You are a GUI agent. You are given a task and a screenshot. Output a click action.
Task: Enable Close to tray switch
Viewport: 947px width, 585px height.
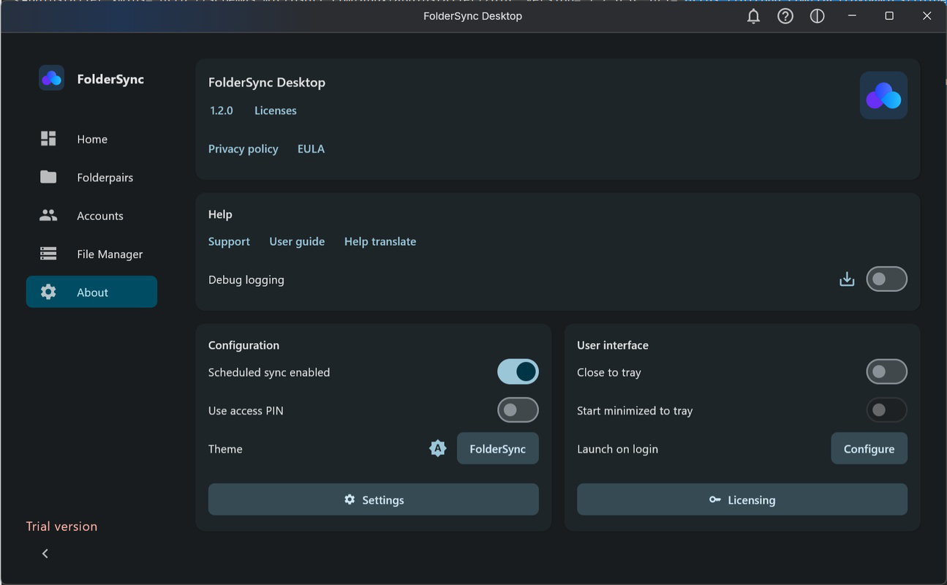886,371
